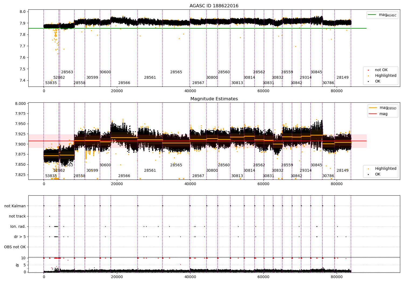
Task: Click the 'OBS not OK' row label
Action: tap(15, 247)
